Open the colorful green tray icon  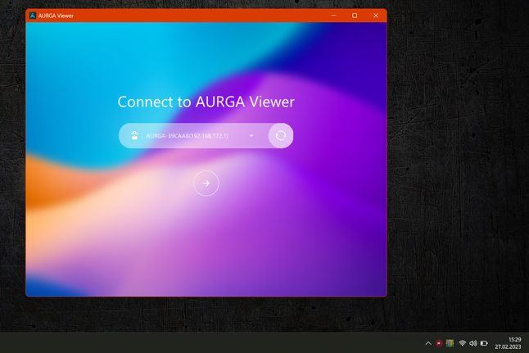(x=450, y=343)
